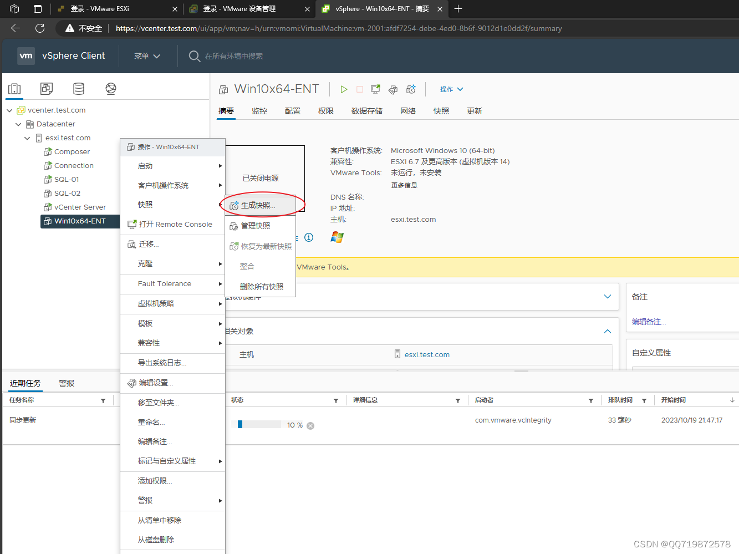Expand Fault Tolerance submenu
This screenshot has width=739, height=554.
(172, 284)
